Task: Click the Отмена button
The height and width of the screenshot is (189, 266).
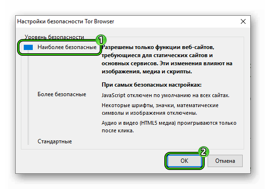Action: tap(225, 161)
